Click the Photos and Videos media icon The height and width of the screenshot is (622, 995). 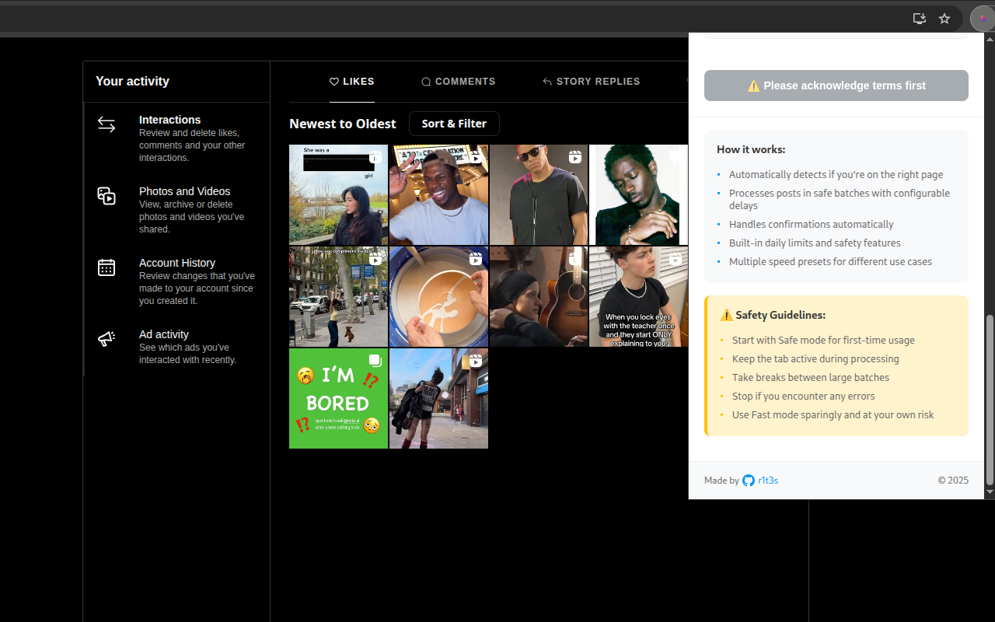(x=106, y=196)
